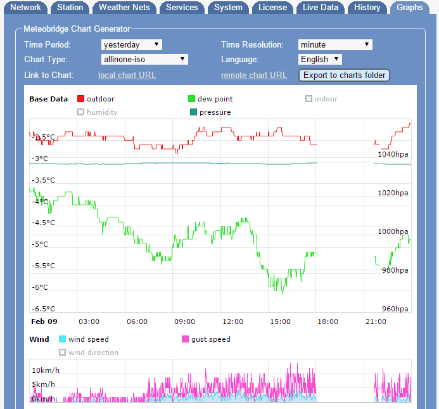The height and width of the screenshot is (409, 439).
Task: Enable the humidity series checkbox
Action: [x=80, y=112]
